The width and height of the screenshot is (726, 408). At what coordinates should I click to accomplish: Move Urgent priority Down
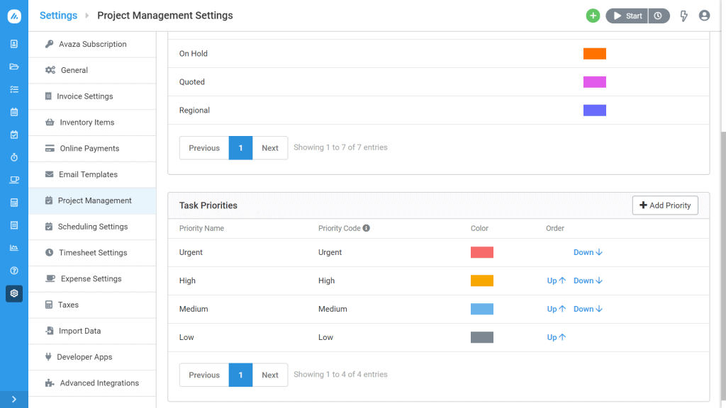[x=588, y=252]
